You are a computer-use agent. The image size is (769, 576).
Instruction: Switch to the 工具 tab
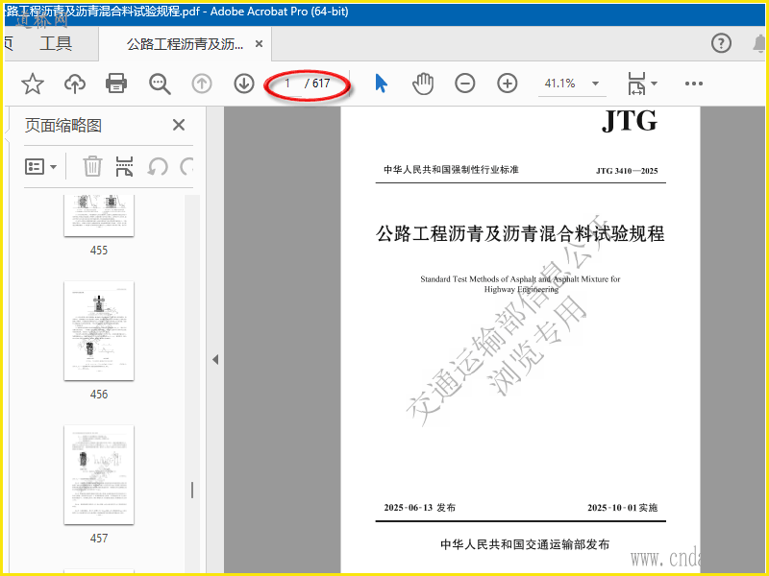click(x=56, y=43)
